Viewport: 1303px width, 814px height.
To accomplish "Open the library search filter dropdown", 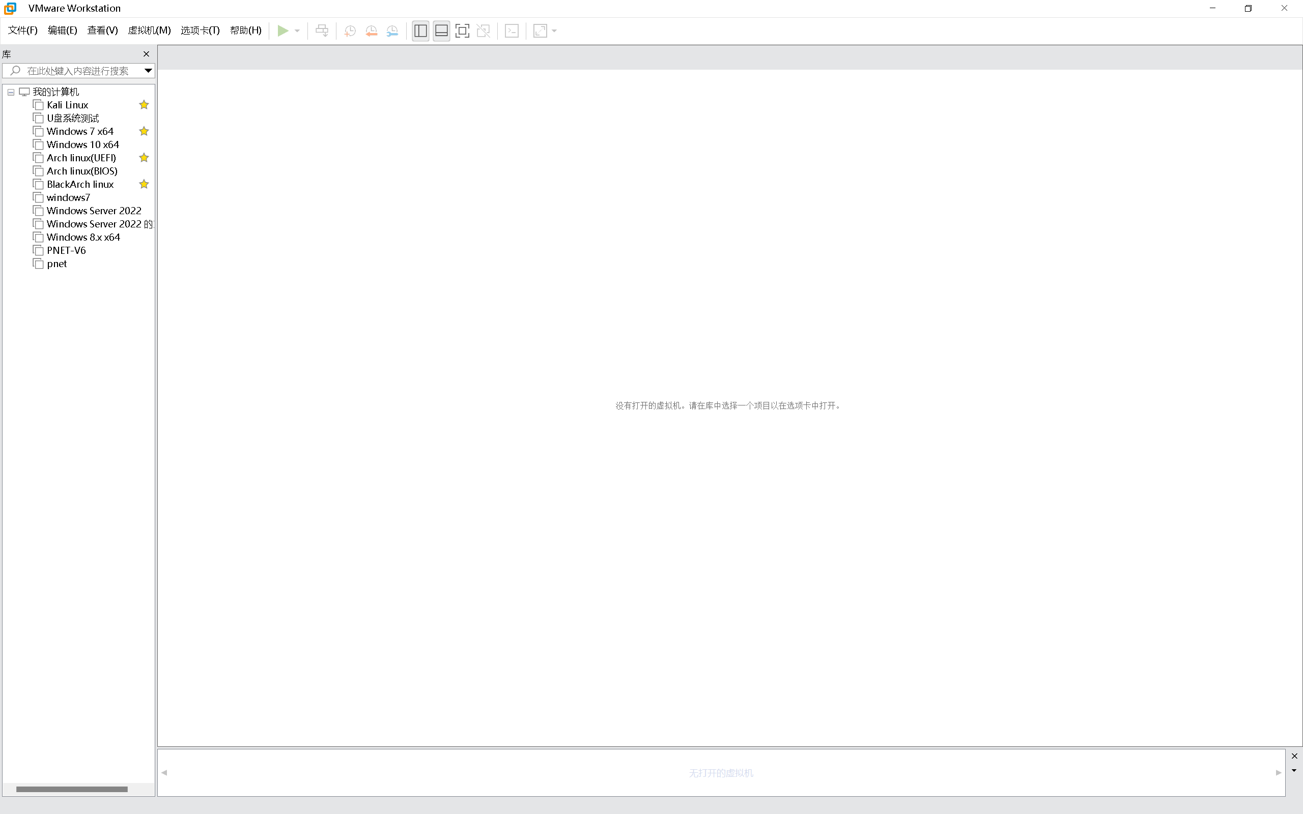I will click(148, 71).
